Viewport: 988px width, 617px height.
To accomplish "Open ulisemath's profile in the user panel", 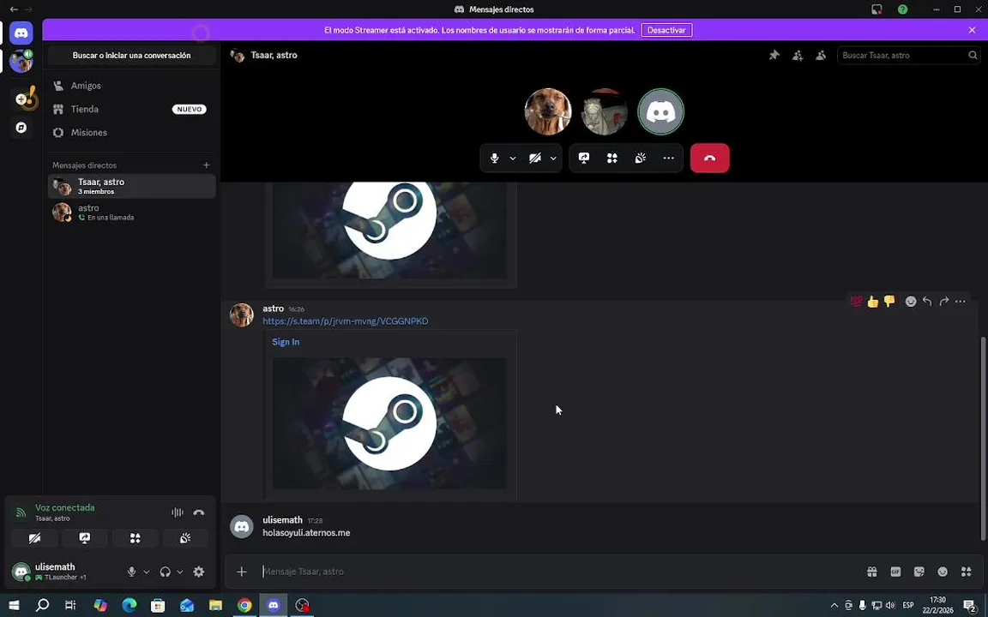I will [63, 571].
